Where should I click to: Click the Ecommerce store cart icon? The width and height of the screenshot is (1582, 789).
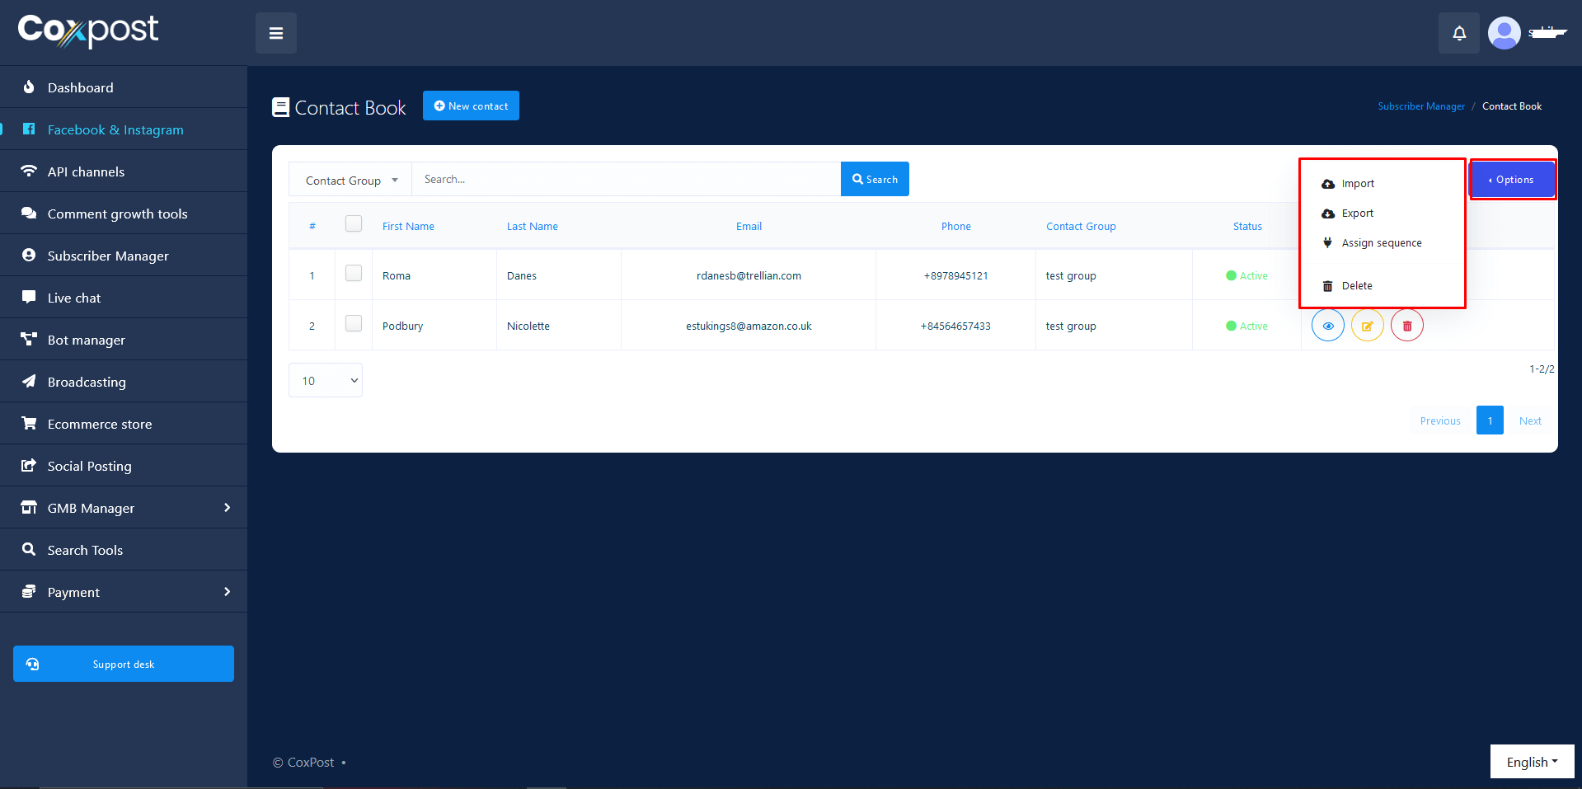29,423
